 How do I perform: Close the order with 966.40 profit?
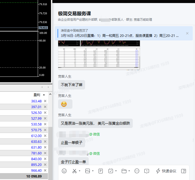[x=45, y=170]
